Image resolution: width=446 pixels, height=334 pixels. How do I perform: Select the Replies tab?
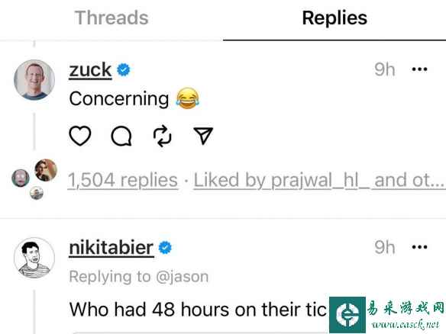334,18
